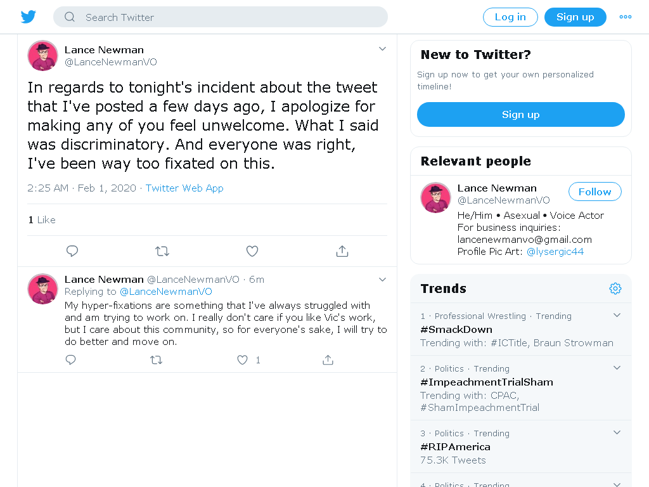Open the Log in button
649x487 pixels.
[x=510, y=17]
